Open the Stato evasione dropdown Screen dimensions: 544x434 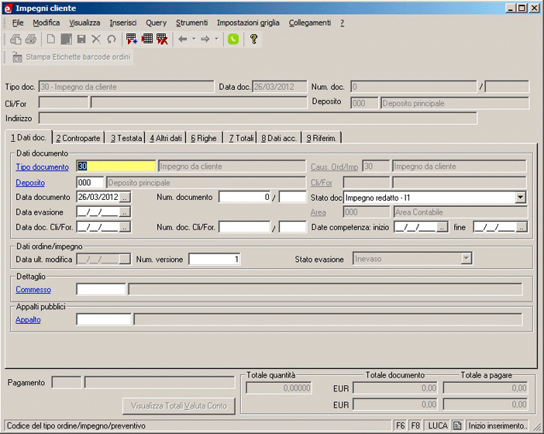pos(467,258)
